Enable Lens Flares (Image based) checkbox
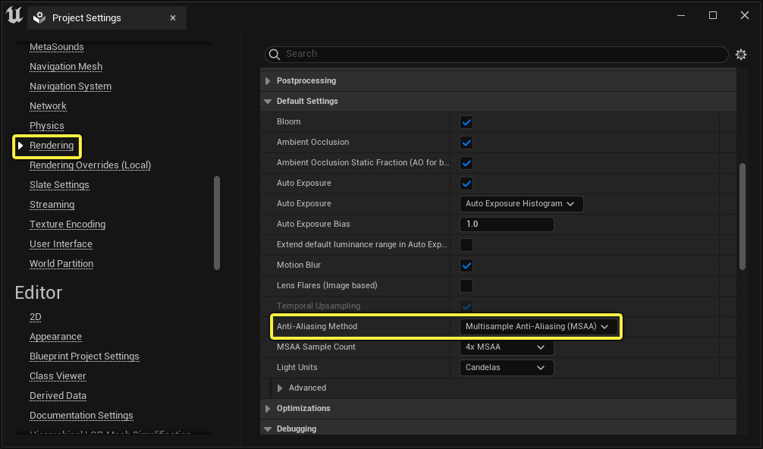The image size is (763, 449). click(466, 286)
